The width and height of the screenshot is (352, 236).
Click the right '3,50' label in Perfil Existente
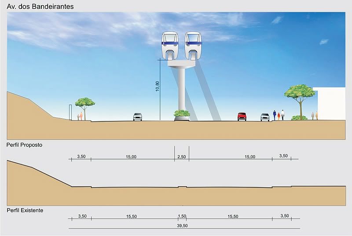pyautogui.click(x=285, y=216)
